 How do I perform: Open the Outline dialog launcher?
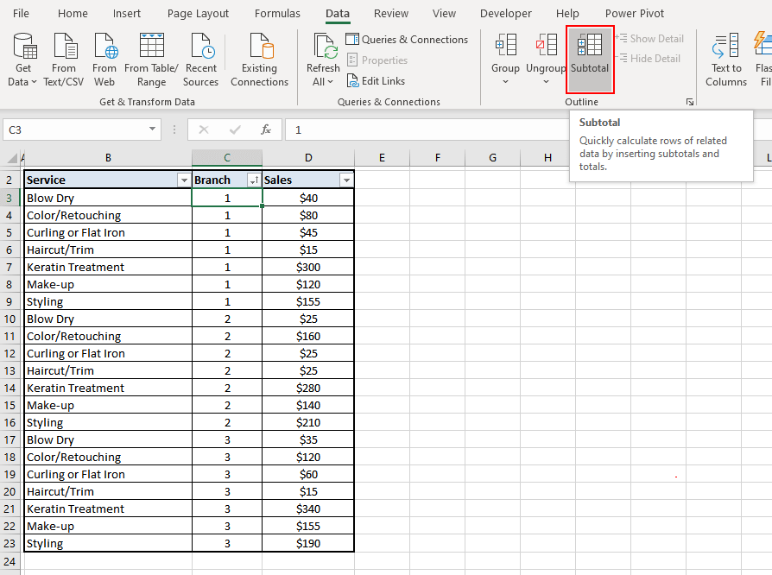click(x=690, y=102)
